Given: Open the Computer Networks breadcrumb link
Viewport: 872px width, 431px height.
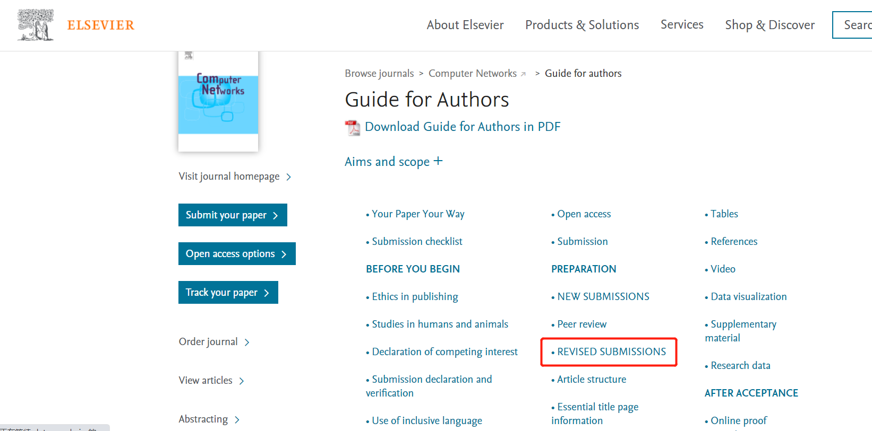Looking at the screenshot, I should click(x=473, y=74).
